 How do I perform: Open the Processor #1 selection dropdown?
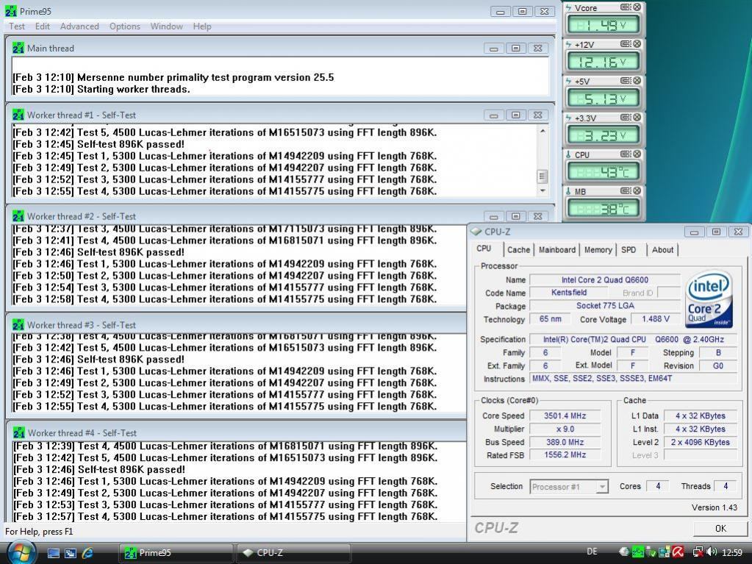click(569, 486)
